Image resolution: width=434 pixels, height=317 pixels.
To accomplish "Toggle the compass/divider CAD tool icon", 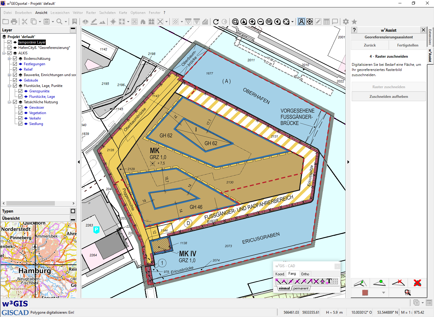I will 301,21.
